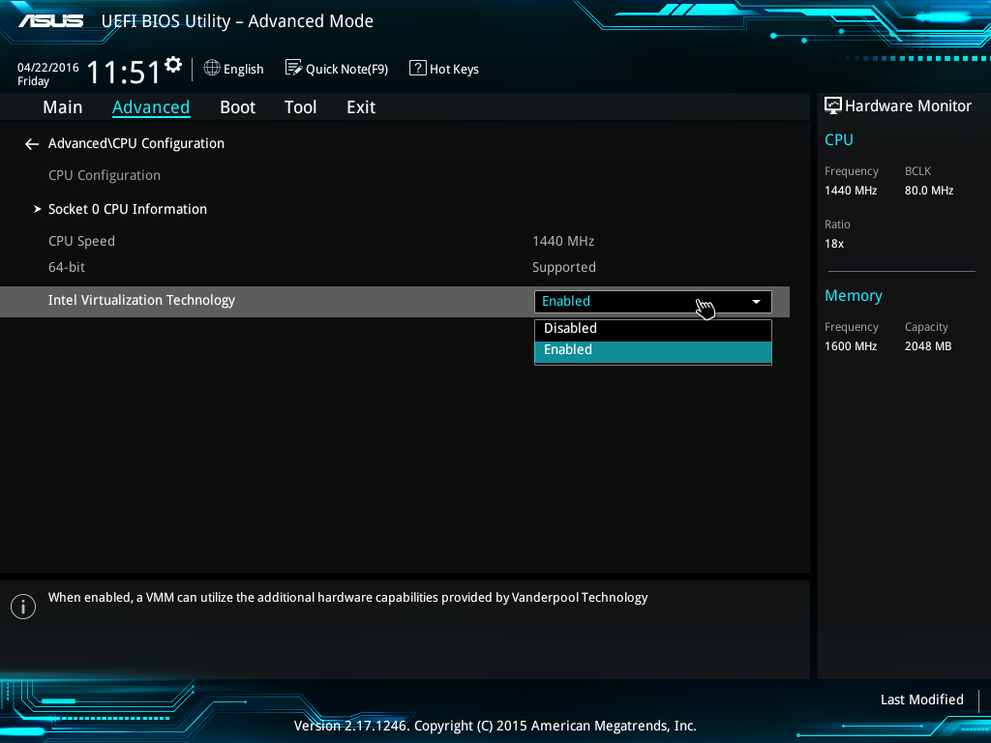Click the info icon in the help bar
The width and height of the screenshot is (991, 743).
pyautogui.click(x=23, y=607)
